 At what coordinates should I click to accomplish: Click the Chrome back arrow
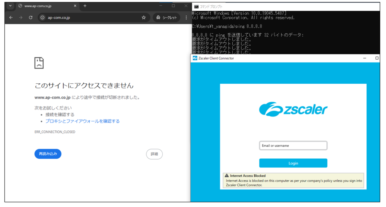[x=11, y=17]
